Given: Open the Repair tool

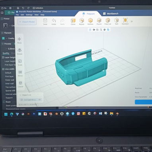Looking at the screenshot, I should click(82, 21).
